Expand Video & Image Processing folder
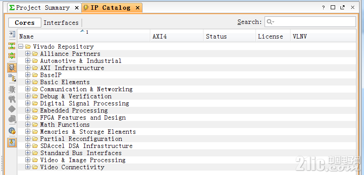 pyautogui.click(x=28, y=160)
